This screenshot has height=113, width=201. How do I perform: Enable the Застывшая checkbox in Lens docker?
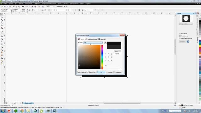pos(180,34)
